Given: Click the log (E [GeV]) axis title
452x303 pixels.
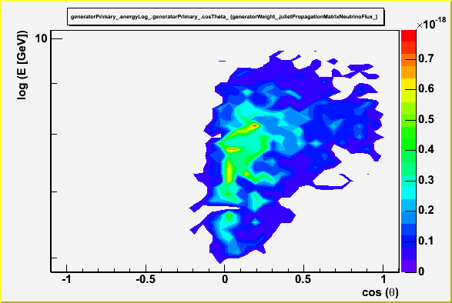Looking at the screenshot, I should point(22,65).
